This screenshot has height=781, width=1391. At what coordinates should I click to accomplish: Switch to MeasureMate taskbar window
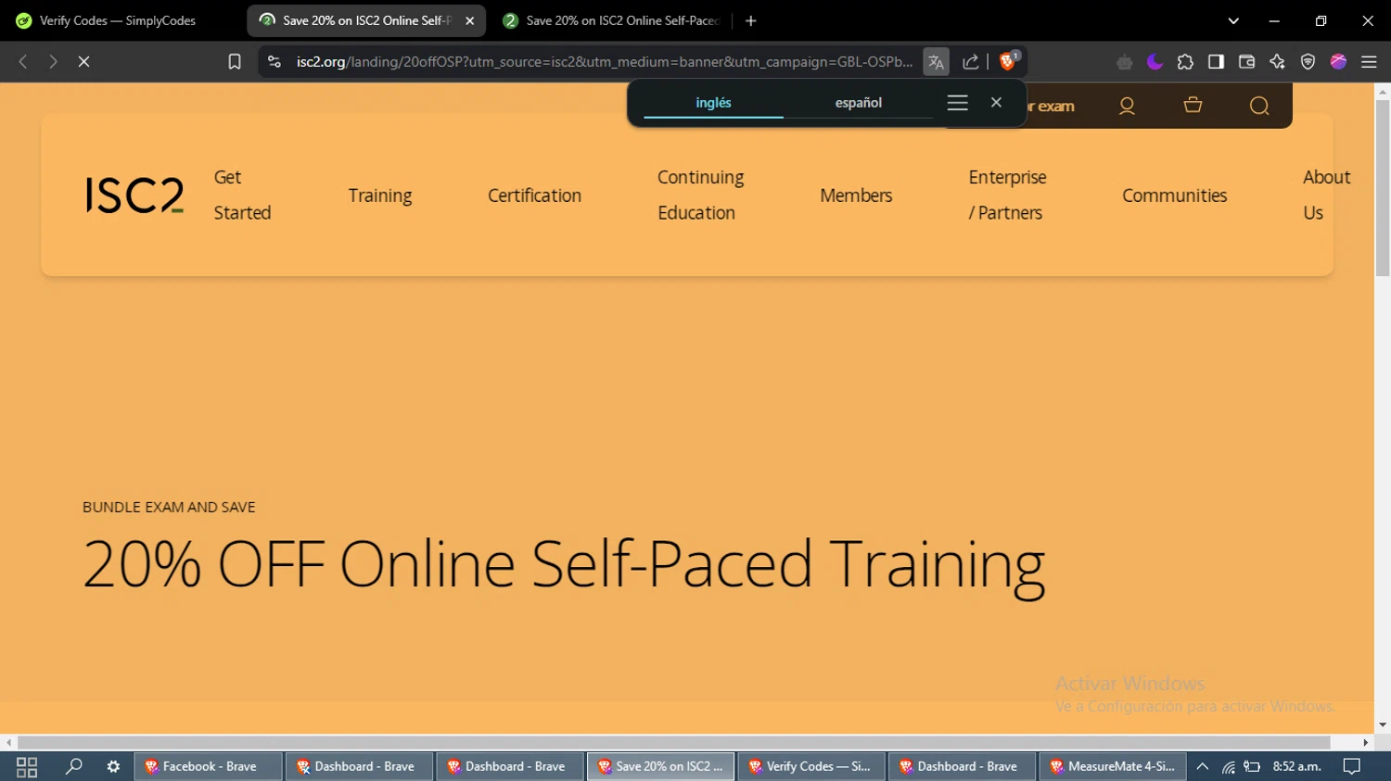coord(1112,766)
